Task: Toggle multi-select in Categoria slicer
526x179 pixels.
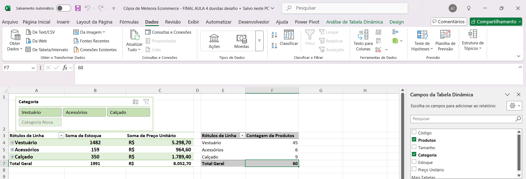Action: click(136, 102)
